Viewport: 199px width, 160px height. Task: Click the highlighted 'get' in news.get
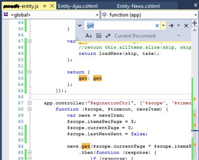(x=86, y=146)
